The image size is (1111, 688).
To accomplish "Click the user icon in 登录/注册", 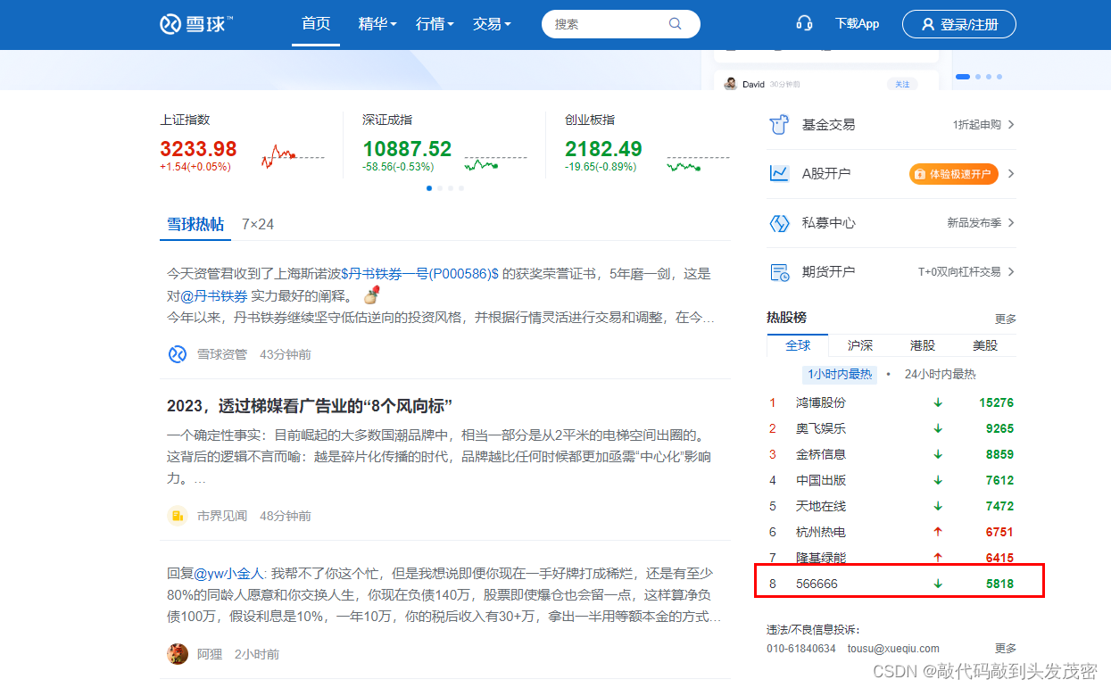I will point(928,24).
